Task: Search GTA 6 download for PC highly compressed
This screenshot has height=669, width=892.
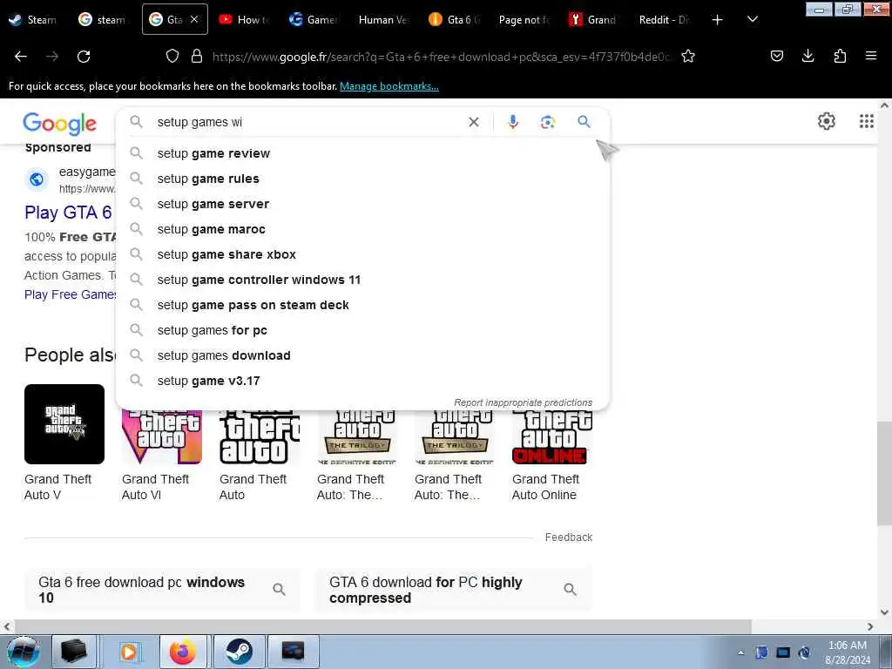Action: [453, 590]
